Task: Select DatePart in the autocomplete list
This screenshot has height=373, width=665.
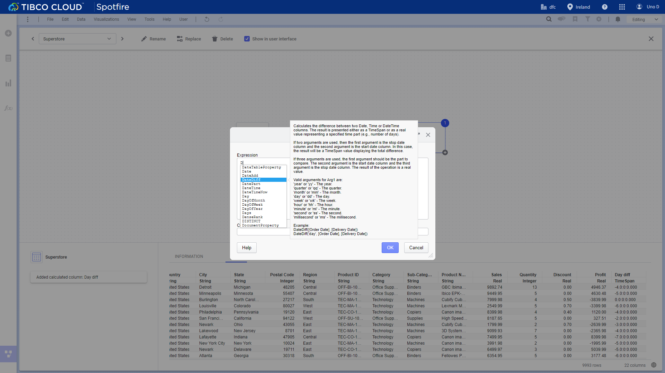Action: pos(263,184)
